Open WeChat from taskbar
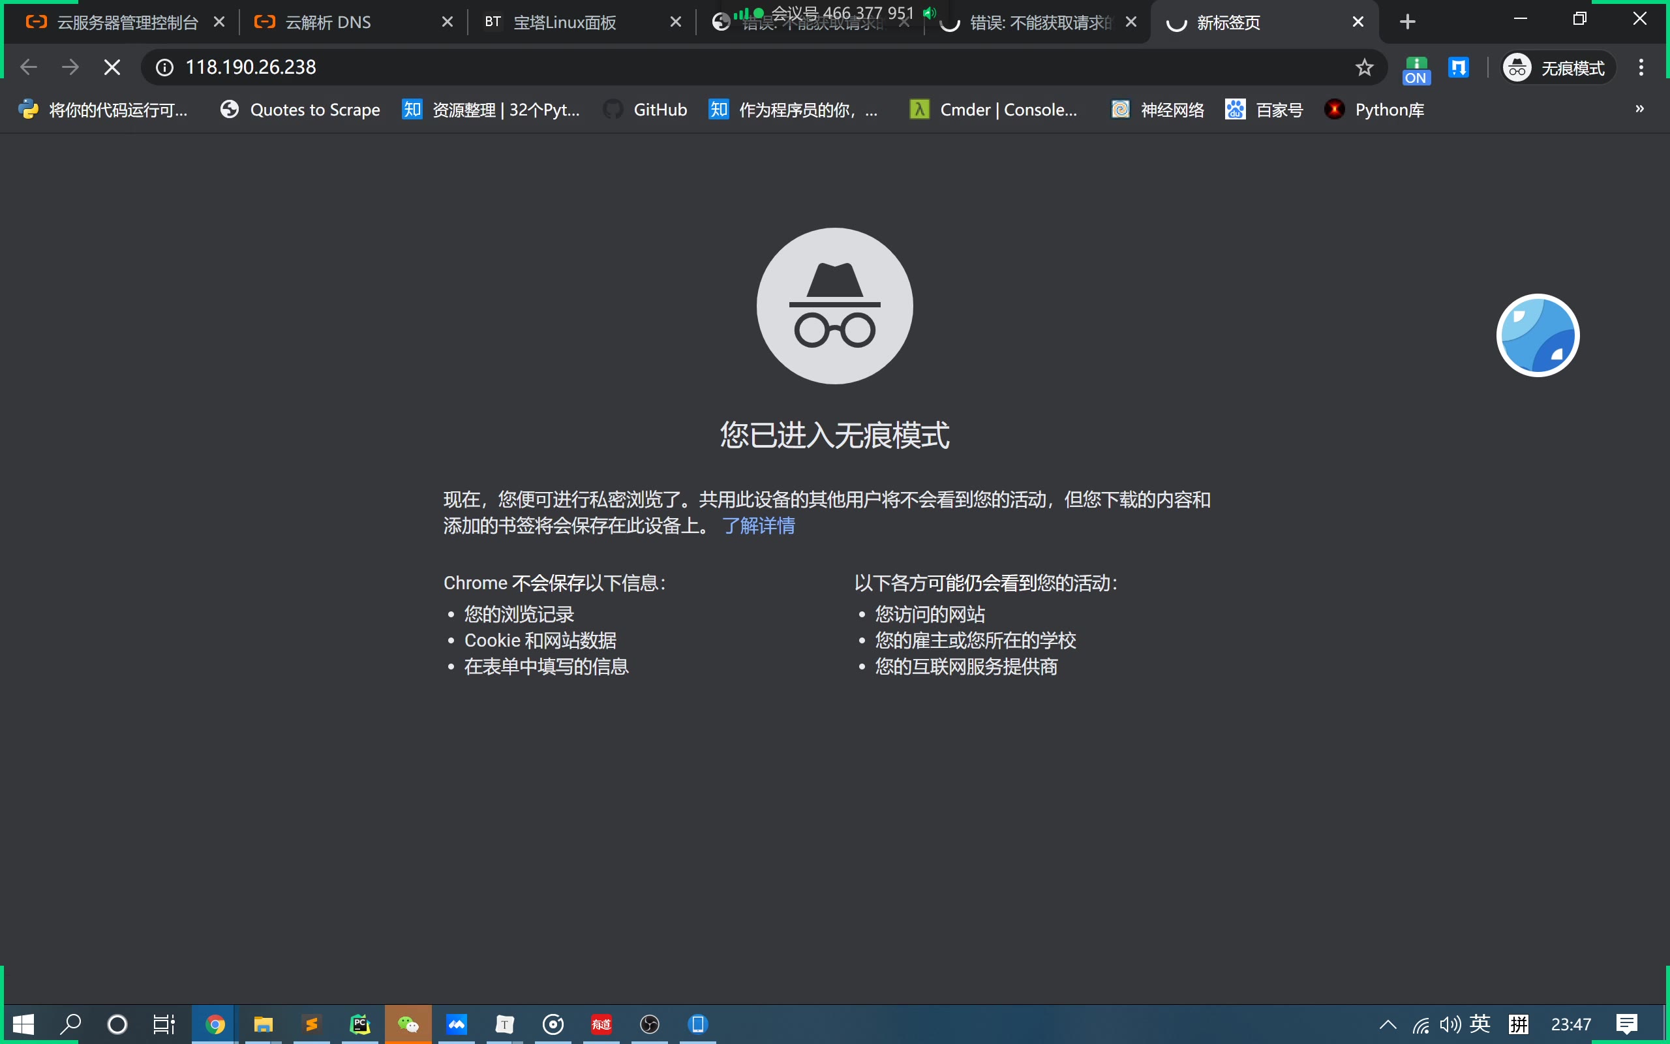Screen dimensions: 1670x1044 [408, 1024]
